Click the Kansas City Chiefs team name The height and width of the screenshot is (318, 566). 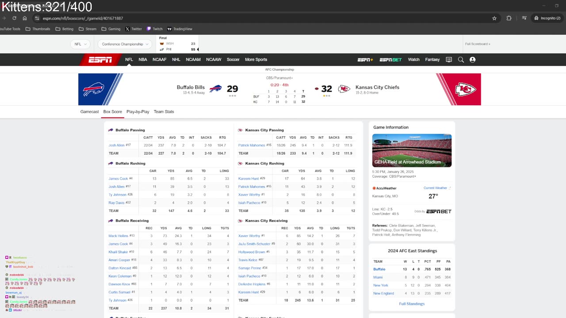pyautogui.click(x=377, y=87)
